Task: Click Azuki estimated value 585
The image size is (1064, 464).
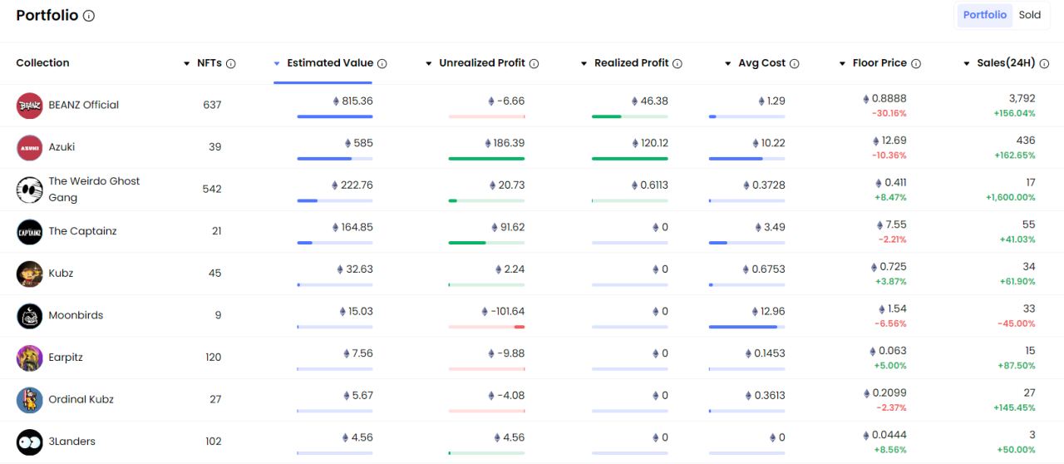Action: point(358,143)
